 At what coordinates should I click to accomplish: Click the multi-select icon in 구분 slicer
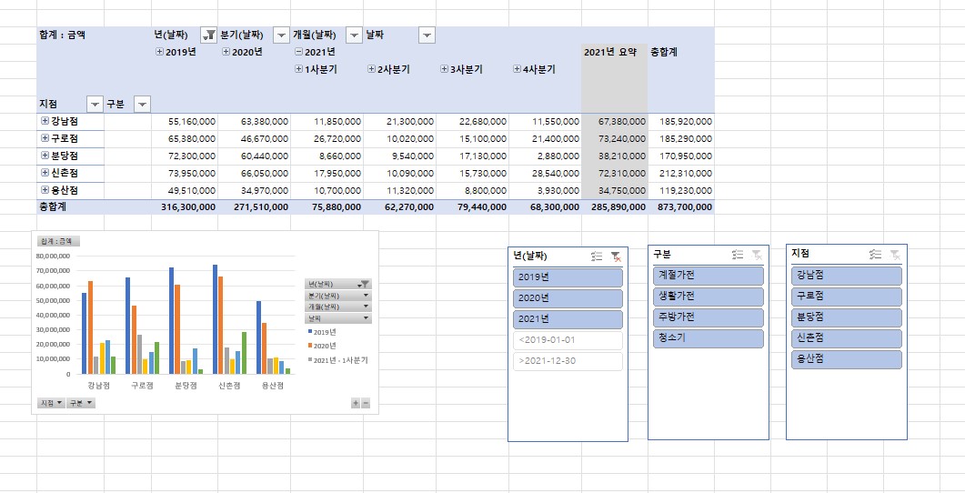738,255
